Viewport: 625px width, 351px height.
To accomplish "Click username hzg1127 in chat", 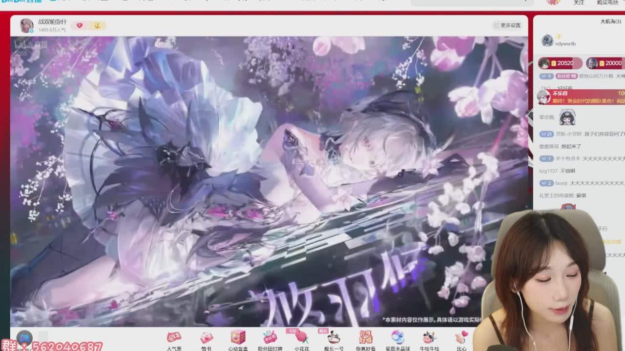I will coord(548,171).
